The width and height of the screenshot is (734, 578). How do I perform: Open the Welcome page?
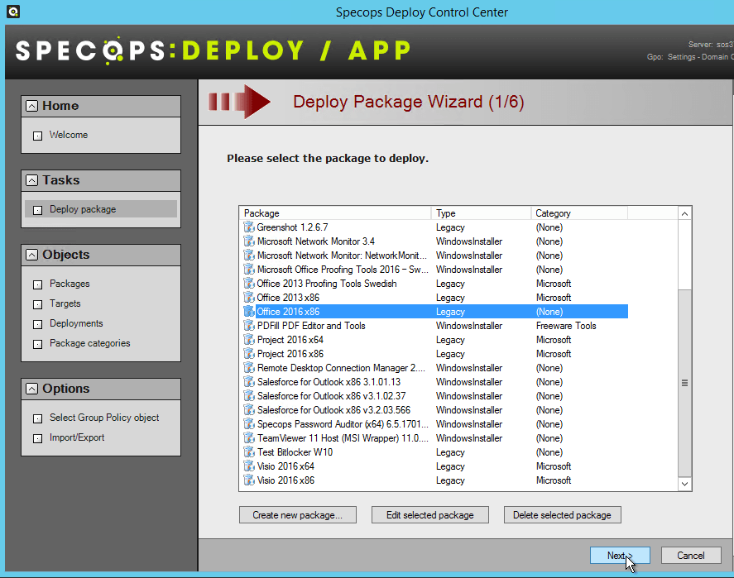[69, 135]
